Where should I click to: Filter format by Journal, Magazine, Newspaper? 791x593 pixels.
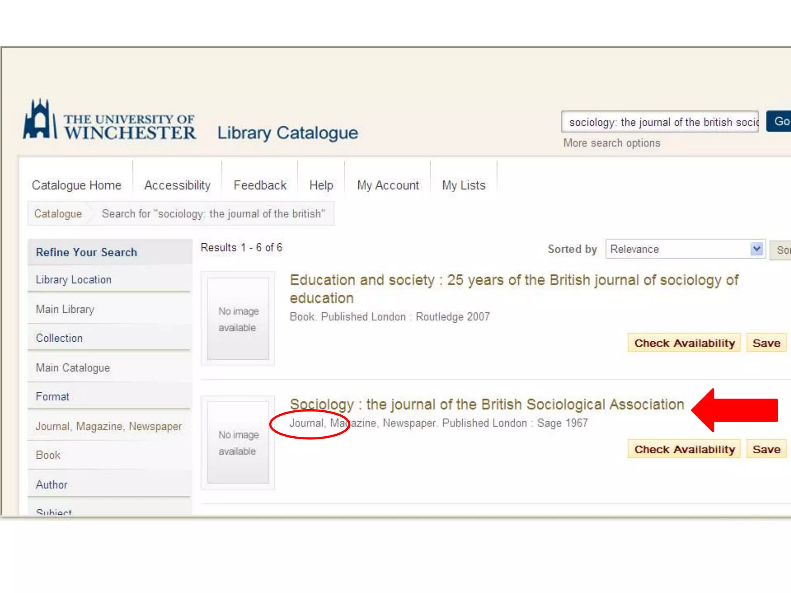(x=109, y=426)
